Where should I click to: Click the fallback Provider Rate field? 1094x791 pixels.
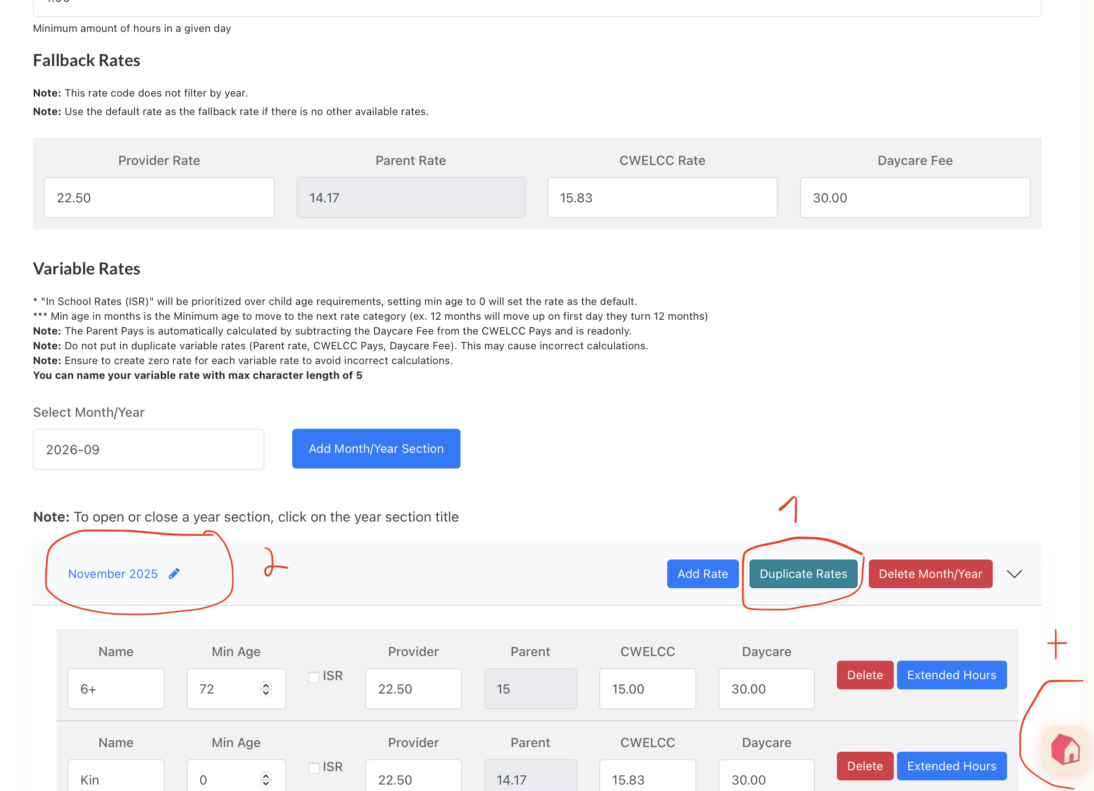[159, 198]
